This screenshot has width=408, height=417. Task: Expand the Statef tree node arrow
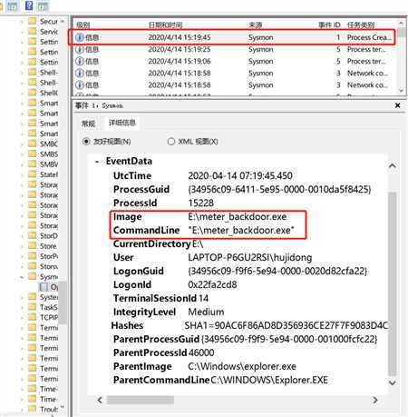coord(22,174)
